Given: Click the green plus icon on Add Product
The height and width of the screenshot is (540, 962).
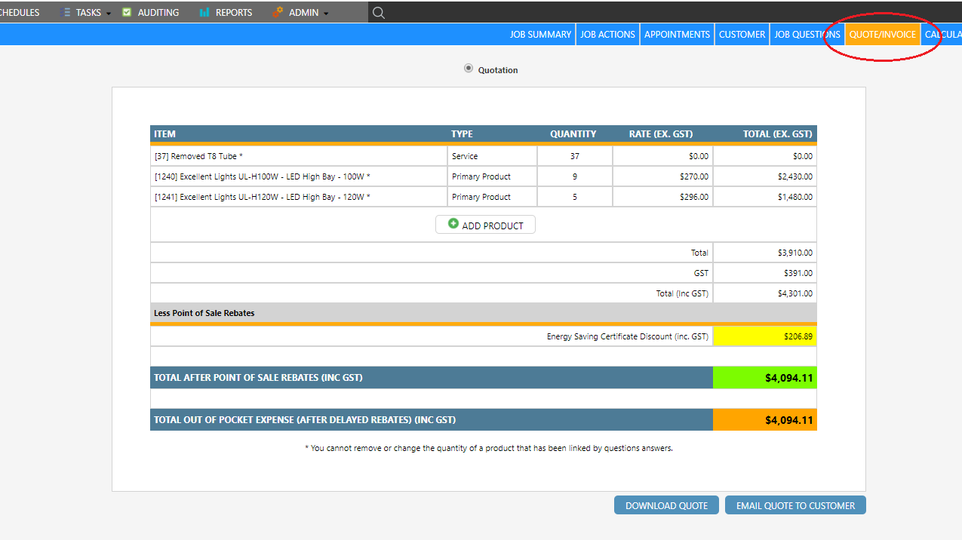Looking at the screenshot, I should point(453,224).
